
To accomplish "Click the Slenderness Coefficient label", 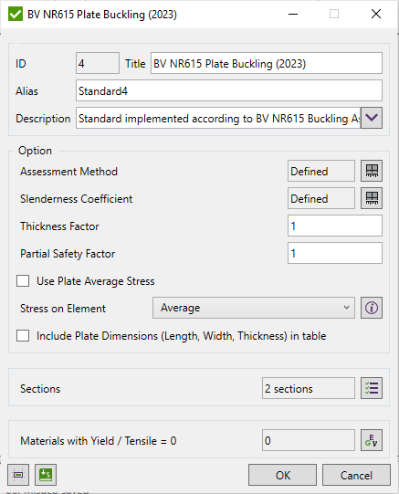I will click(x=76, y=199).
